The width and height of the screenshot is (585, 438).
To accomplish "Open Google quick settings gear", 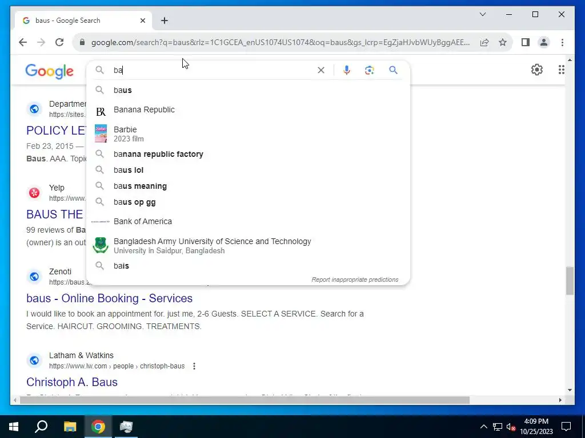I will (537, 70).
